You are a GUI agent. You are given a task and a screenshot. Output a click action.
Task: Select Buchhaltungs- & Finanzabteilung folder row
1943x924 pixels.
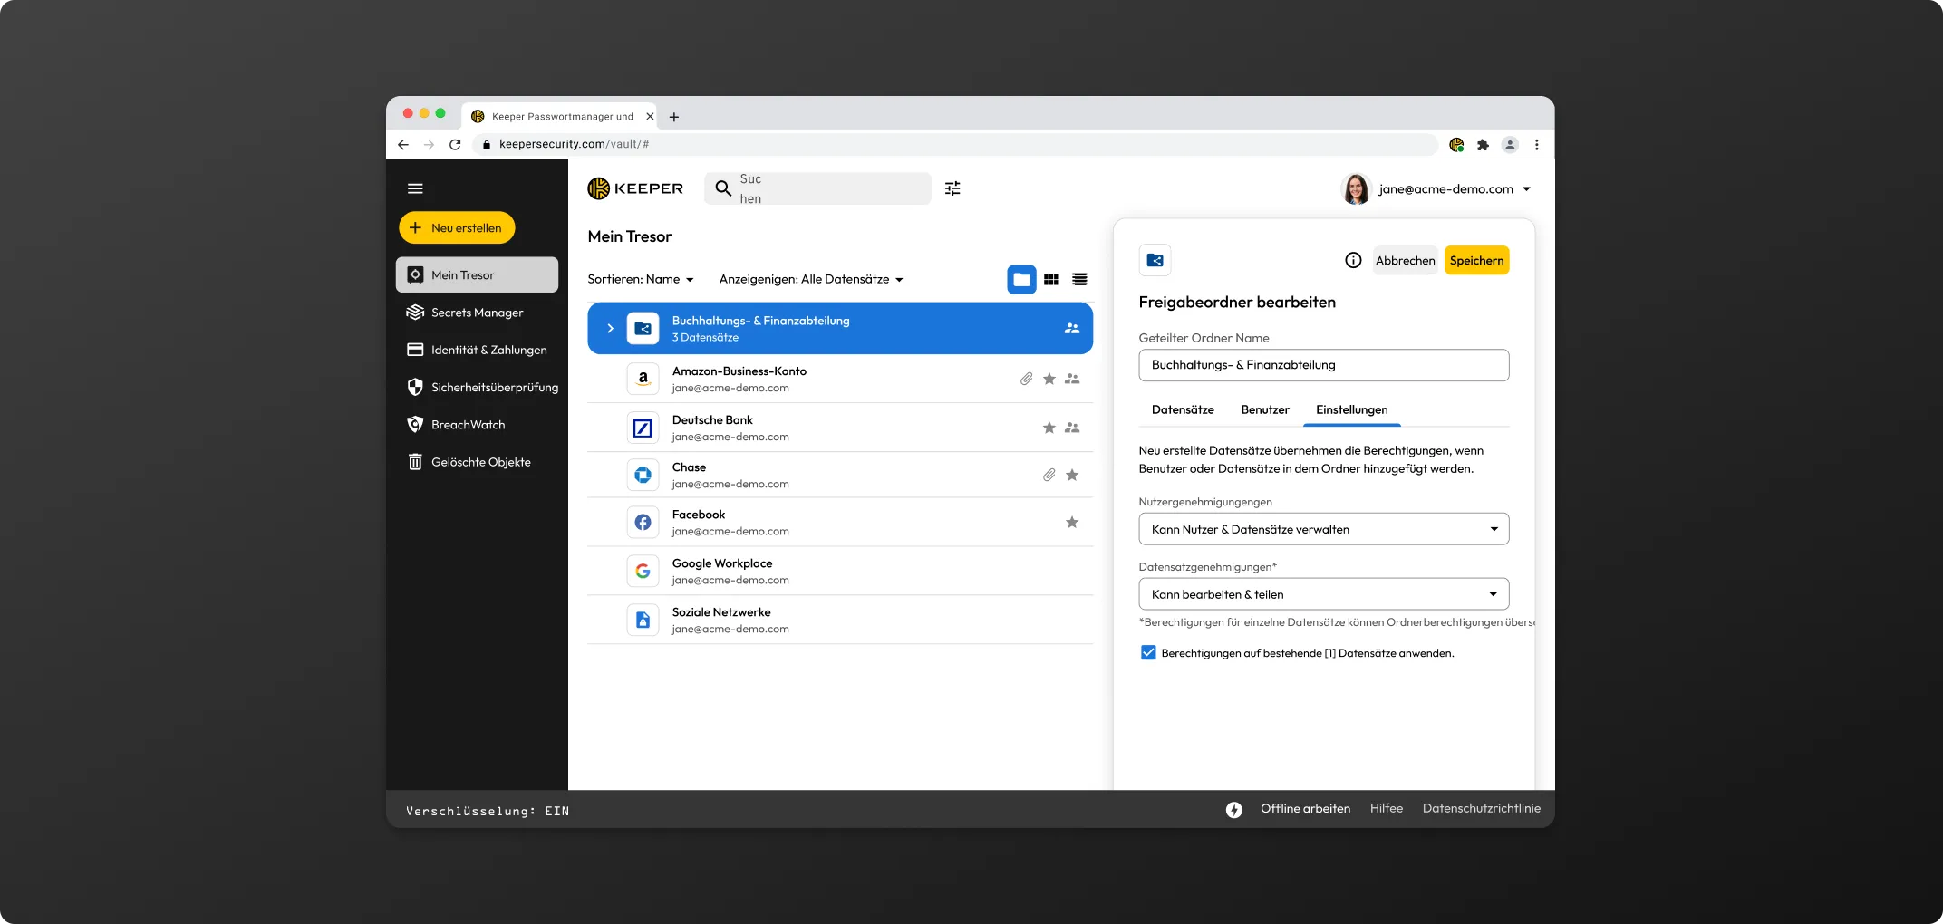tap(840, 328)
